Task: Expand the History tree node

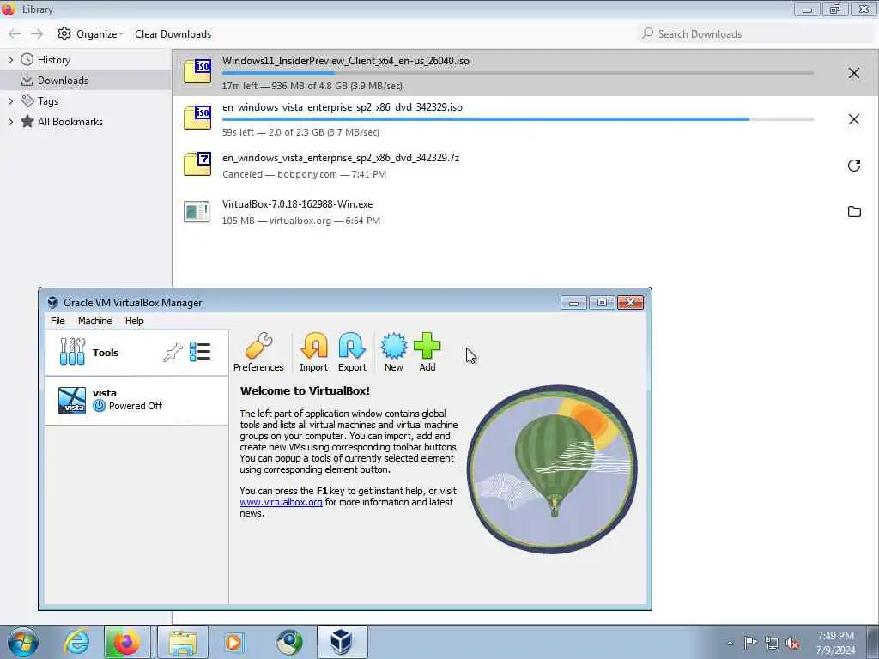Action: click(10, 59)
